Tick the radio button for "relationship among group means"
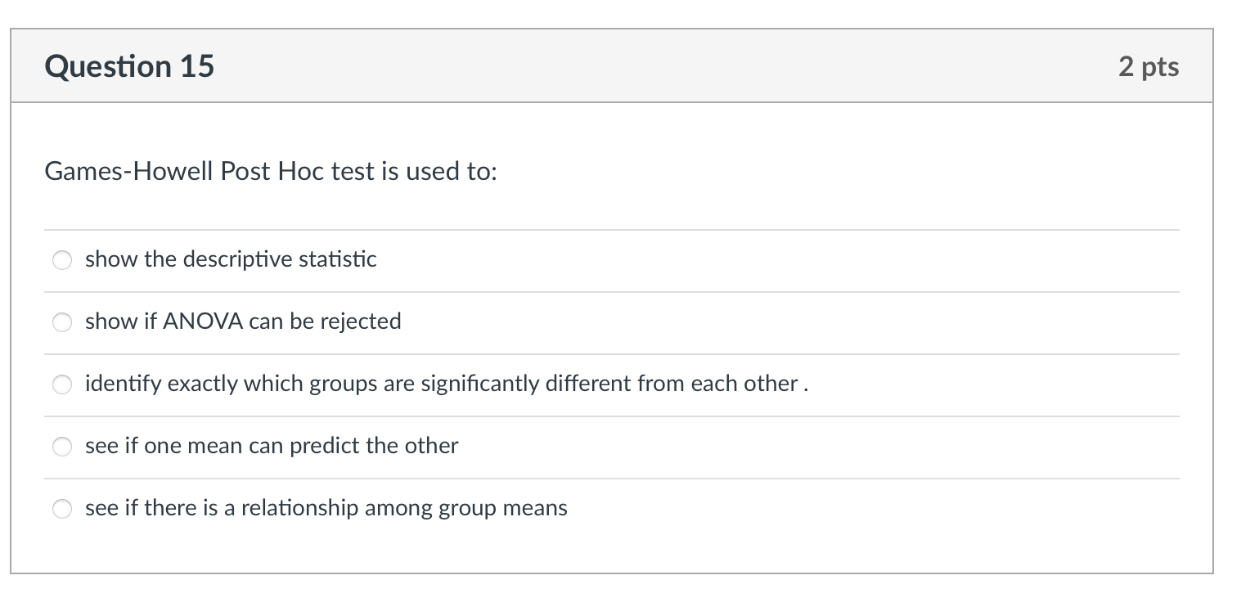Screen dimensions: 1250x589 point(63,510)
